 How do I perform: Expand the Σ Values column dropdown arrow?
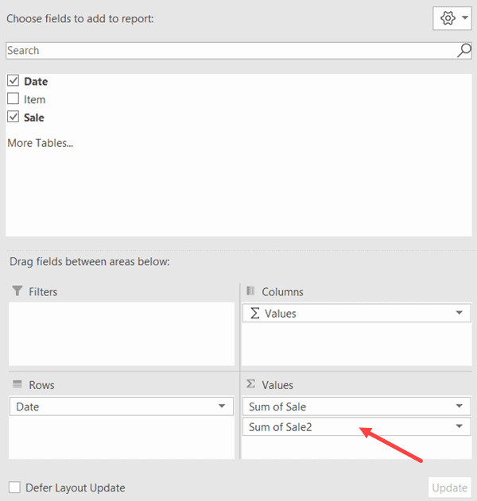point(459,314)
